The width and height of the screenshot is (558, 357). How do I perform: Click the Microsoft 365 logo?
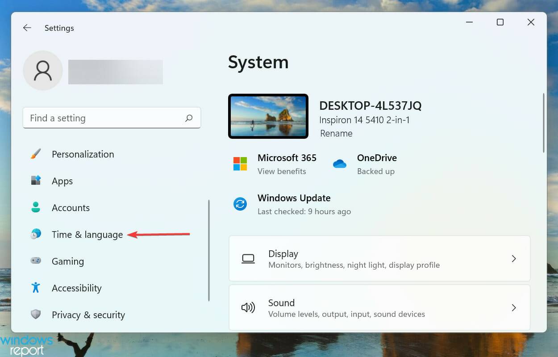pyautogui.click(x=240, y=164)
